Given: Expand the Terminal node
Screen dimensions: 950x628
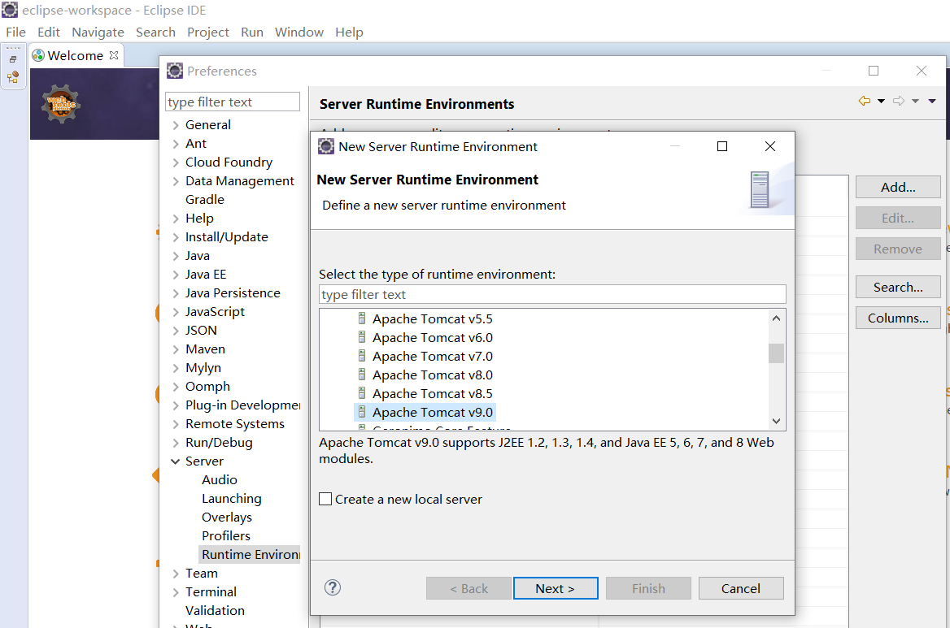Looking at the screenshot, I should click(176, 592).
